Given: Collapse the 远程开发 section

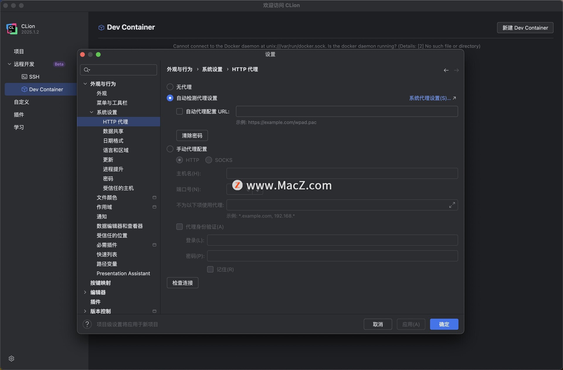Looking at the screenshot, I should pyautogui.click(x=9, y=64).
